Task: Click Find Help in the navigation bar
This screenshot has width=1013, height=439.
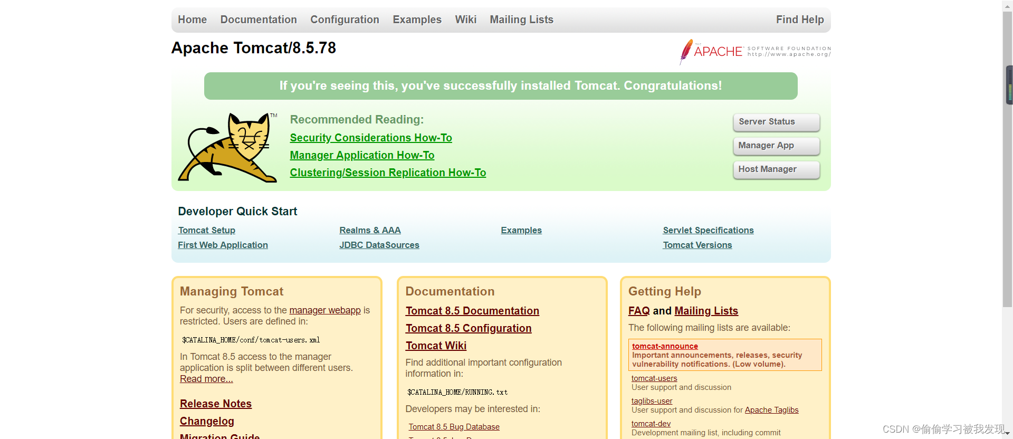Action: coord(800,20)
